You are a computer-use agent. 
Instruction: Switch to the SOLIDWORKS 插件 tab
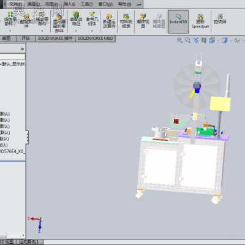coord(55,39)
